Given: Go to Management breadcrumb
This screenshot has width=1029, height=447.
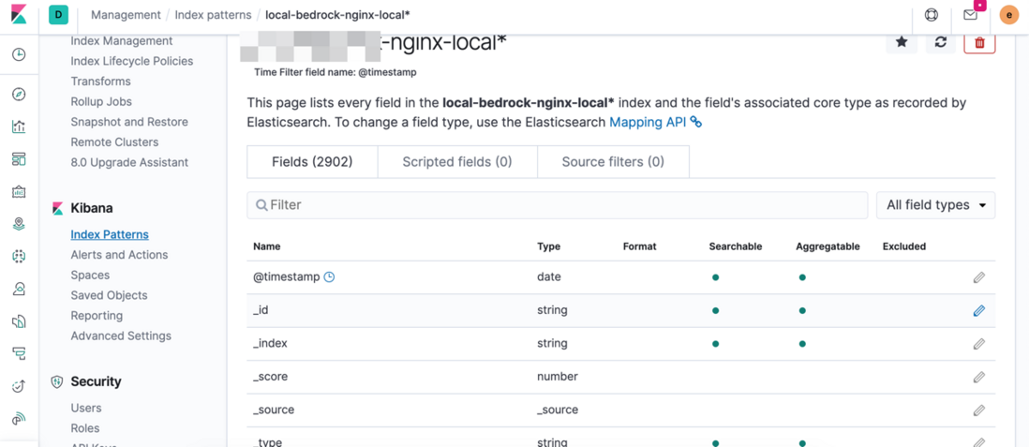Looking at the screenshot, I should click(x=126, y=14).
